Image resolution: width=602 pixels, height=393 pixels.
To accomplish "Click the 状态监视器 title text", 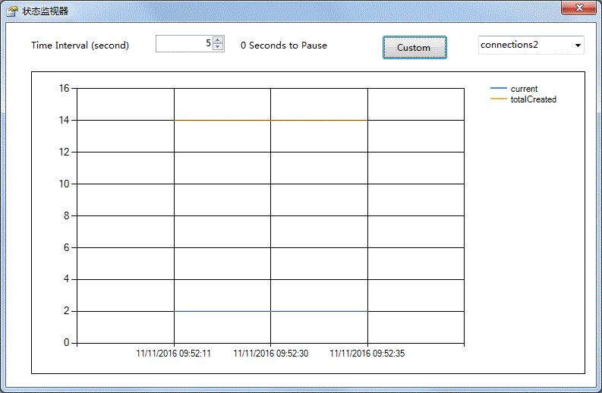I will pyautogui.click(x=45, y=11).
